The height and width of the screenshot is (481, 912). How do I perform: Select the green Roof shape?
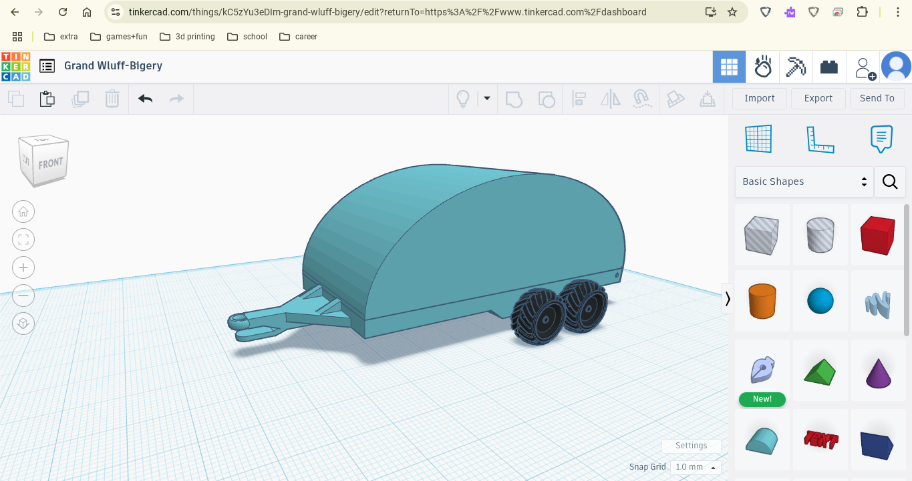pyautogui.click(x=820, y=371)
